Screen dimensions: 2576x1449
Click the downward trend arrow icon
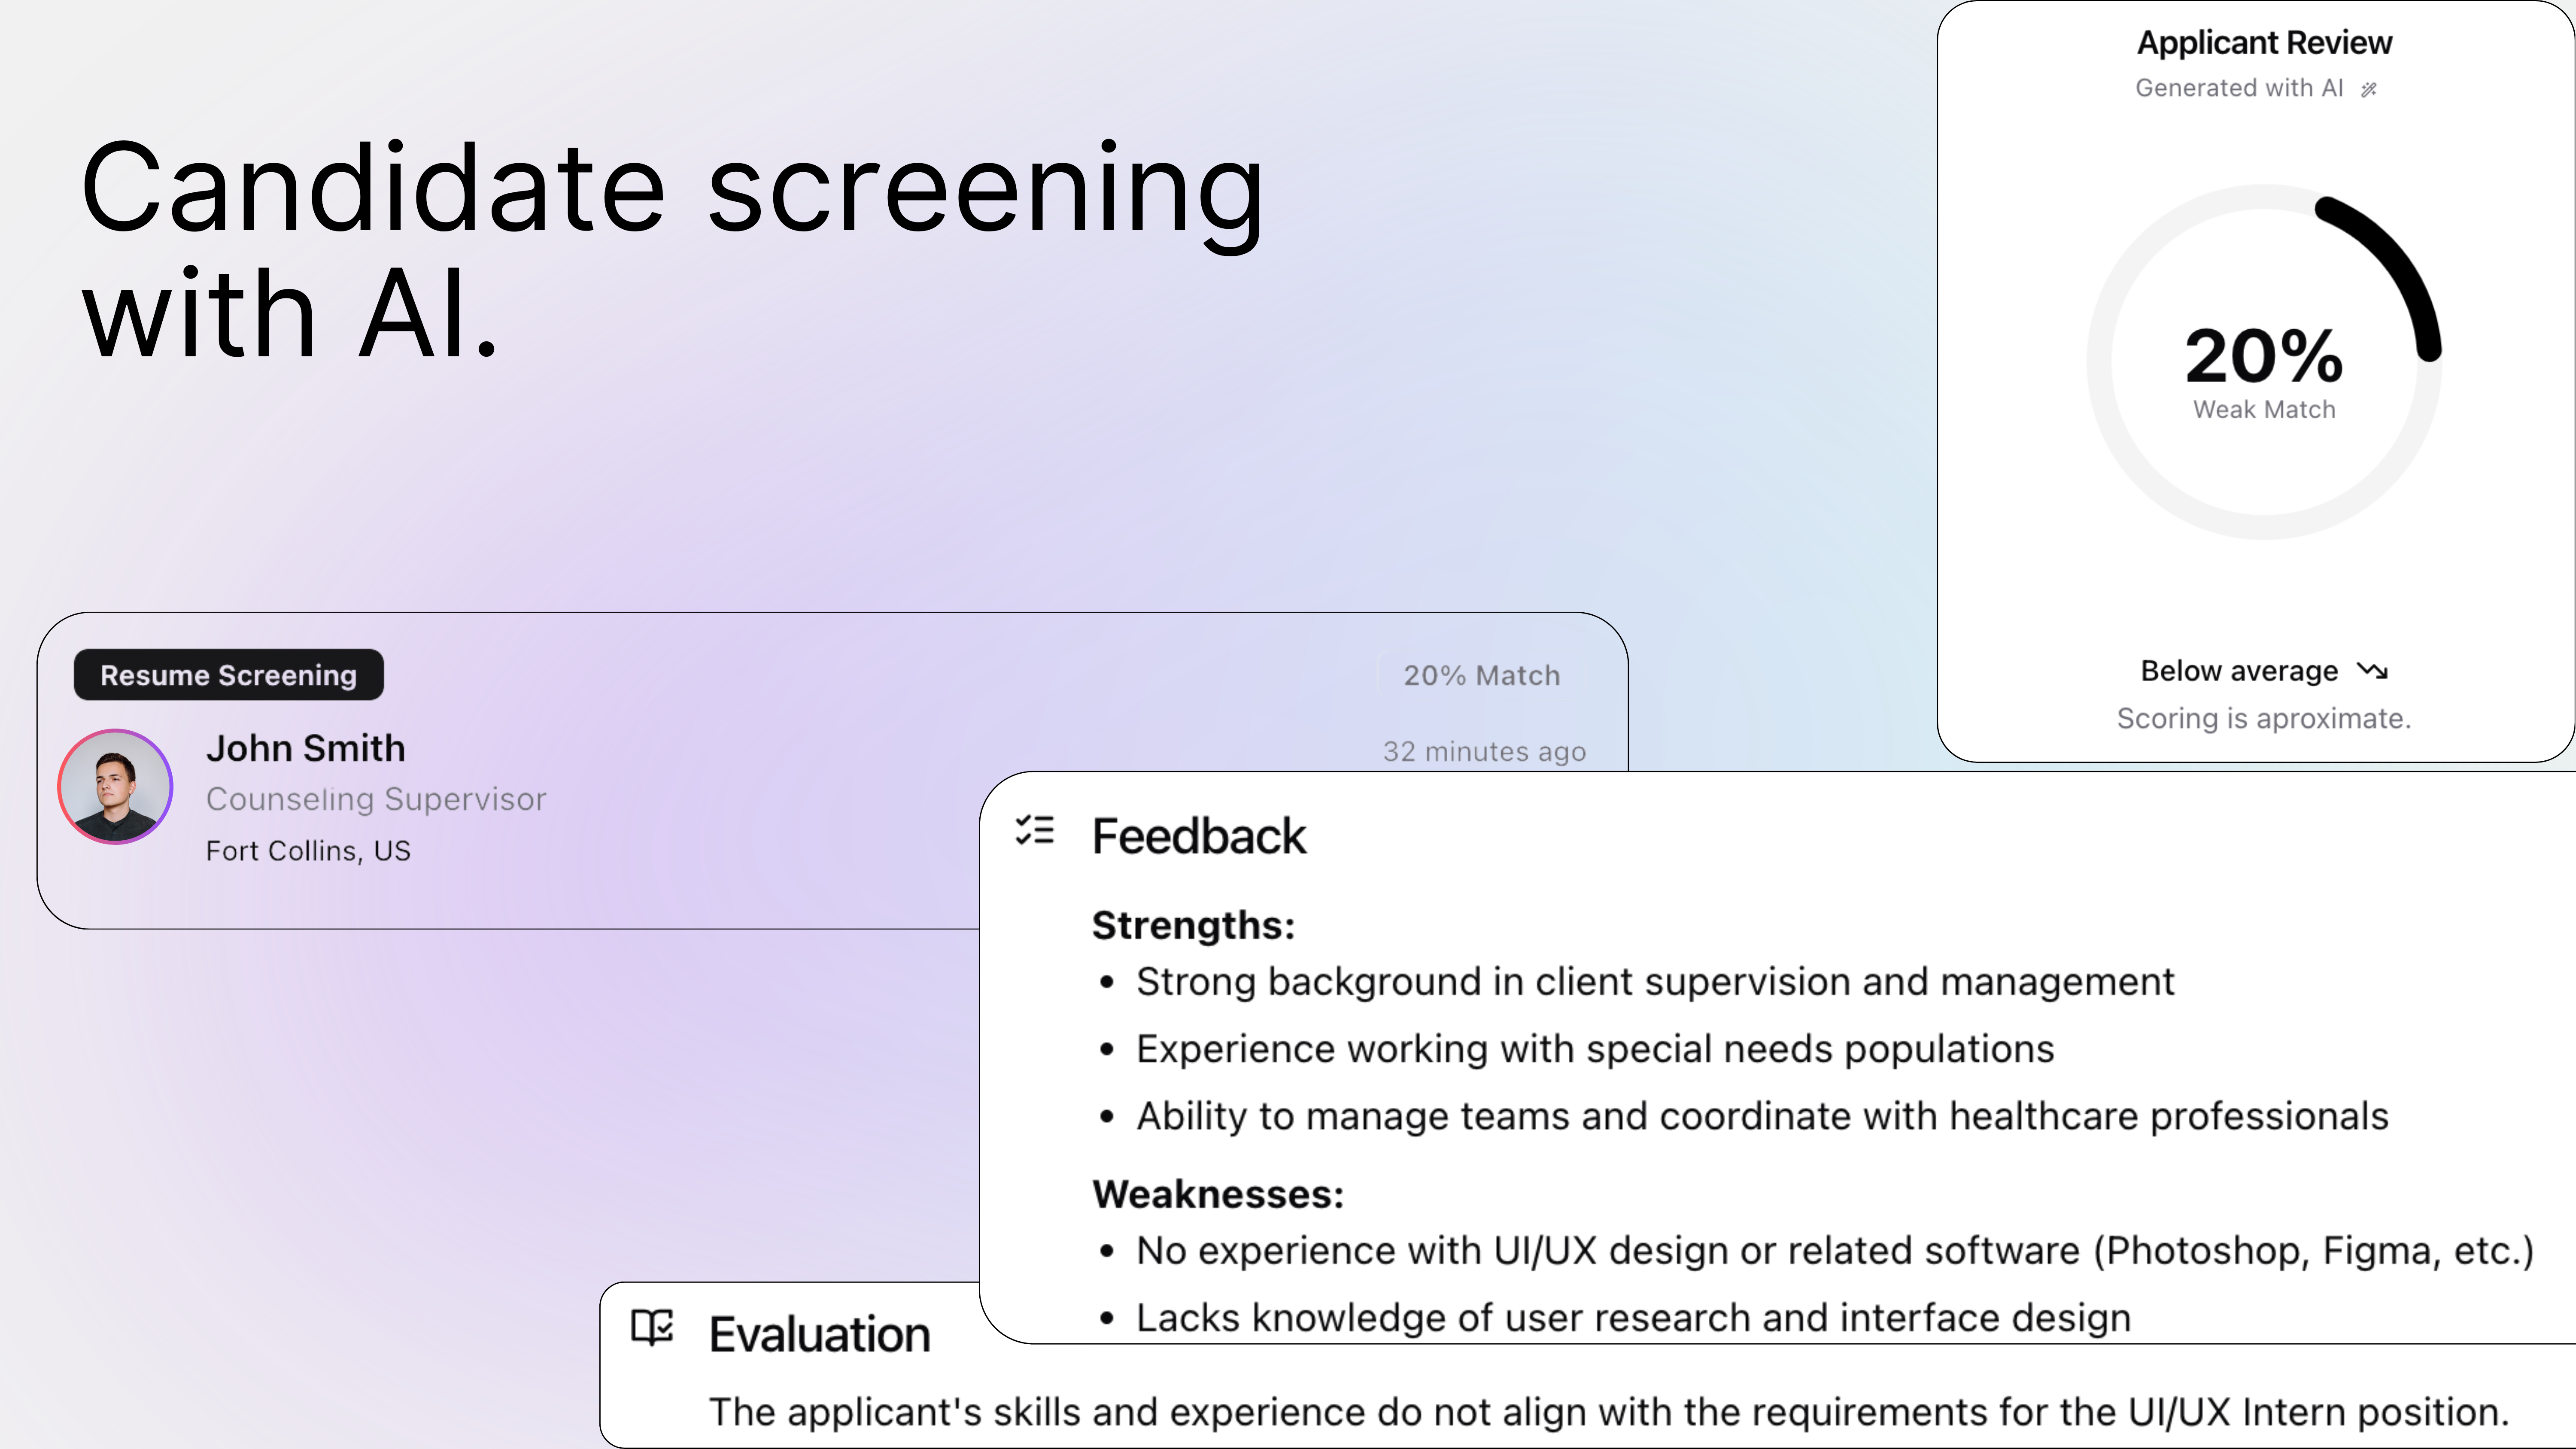[2372, 670]
